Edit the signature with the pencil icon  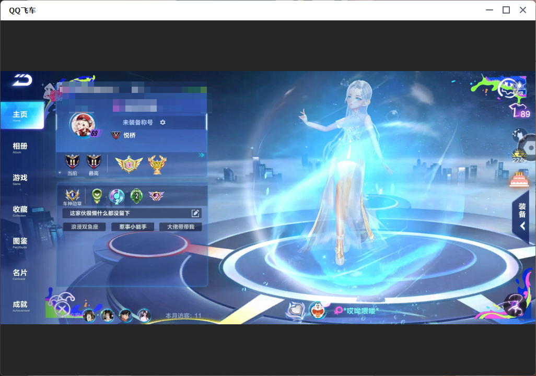click(x=195, y=213)
